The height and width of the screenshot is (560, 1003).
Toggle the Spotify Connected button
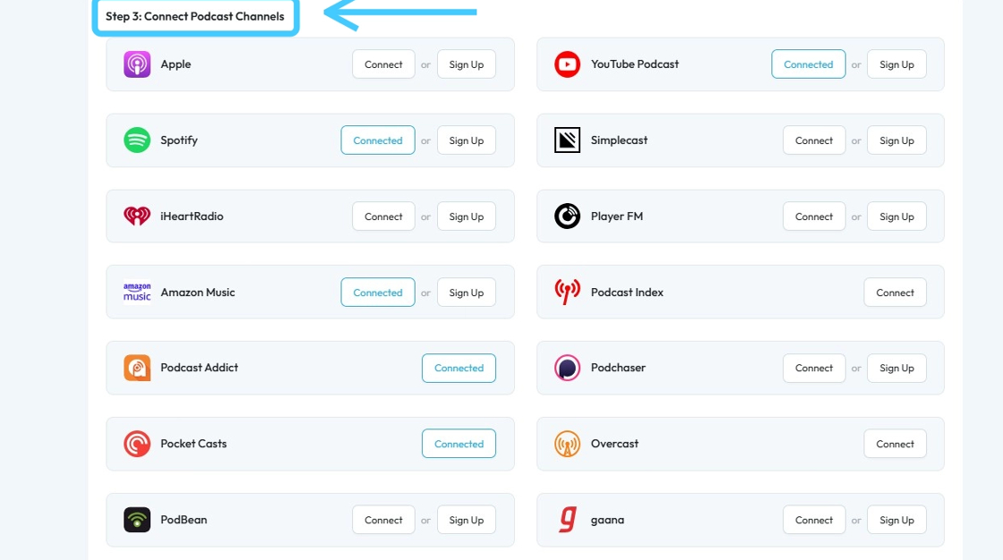point(378,140)
